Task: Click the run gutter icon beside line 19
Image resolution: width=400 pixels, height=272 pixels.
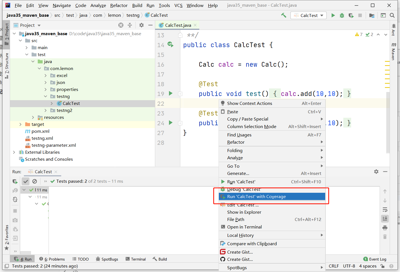Action: click(171, 93)
